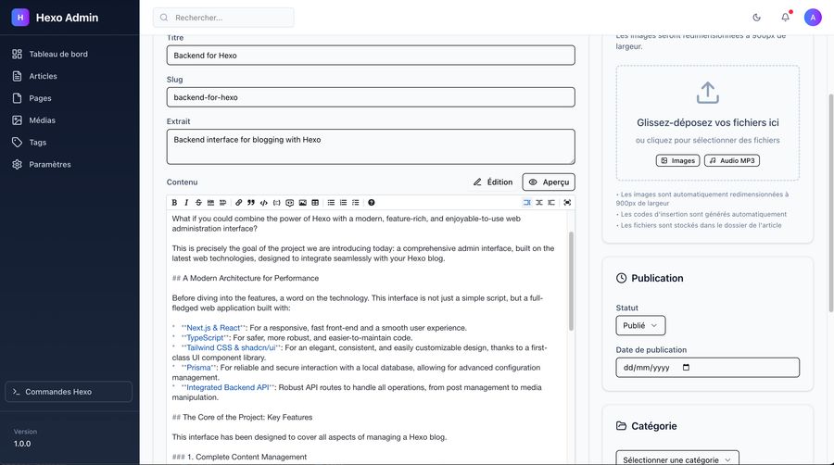834x465 pixels.
Task: Insert a table from editor toolbar
Action: 315,203
